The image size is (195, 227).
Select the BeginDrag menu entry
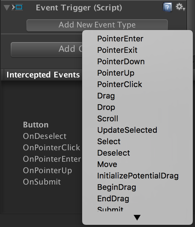coord(137,187)
